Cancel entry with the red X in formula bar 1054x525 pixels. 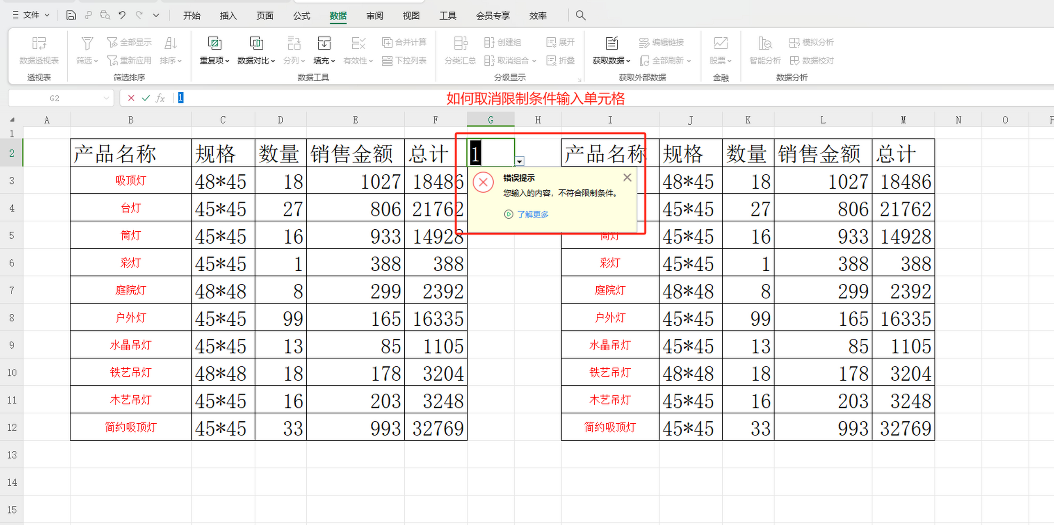tap(131, 98)
